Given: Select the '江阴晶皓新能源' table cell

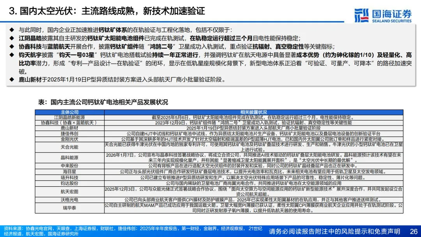Looking at the screenshot, I should pyautogui.click(x=69, y=118).
